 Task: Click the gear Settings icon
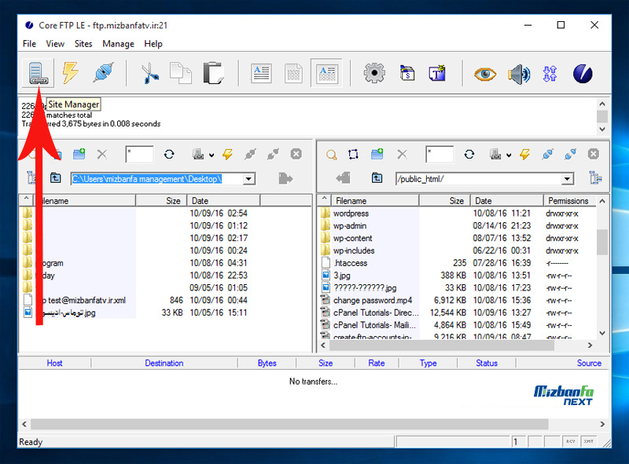click(374, 73)
